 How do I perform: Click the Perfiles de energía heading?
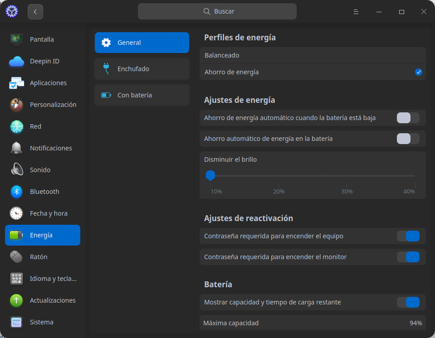pos(240,38)
